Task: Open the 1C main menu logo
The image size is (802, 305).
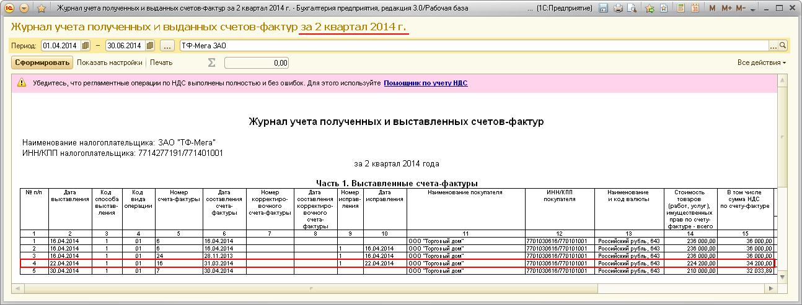Action: [x=9, y=9]
